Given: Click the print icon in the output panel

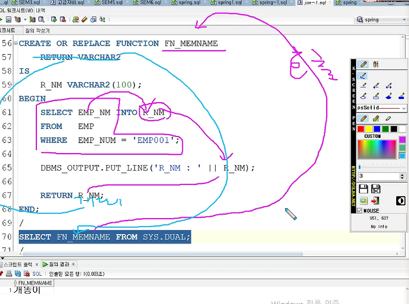Looking at the screenshot, I should pyautogui.click(x=8, y=273).
